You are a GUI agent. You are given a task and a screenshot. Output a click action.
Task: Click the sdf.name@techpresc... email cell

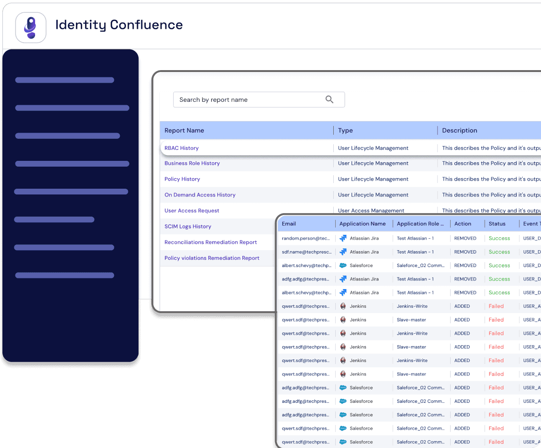tap(307, 252)
